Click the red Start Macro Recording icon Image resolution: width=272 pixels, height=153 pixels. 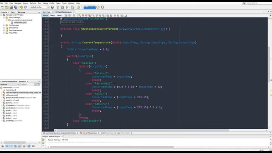[x=115, y=15]
